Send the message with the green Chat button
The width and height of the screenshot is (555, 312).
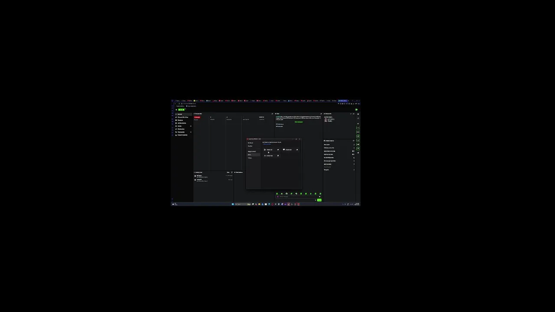(319, 200)
